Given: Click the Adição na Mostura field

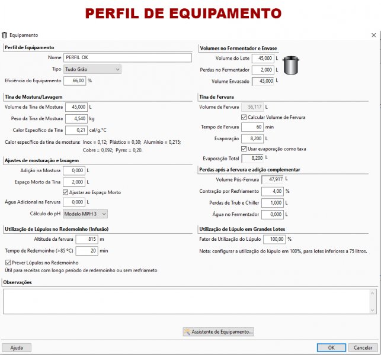Looking at the screenshot, I should coord(74,170).
